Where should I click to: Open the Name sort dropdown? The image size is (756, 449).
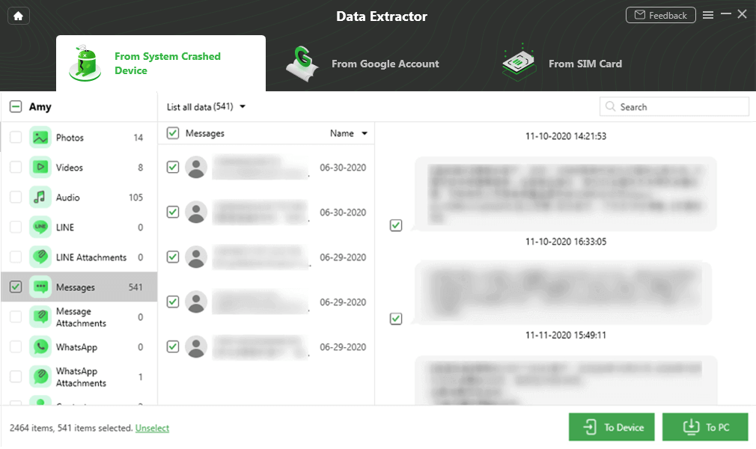(x=349, y=133)
